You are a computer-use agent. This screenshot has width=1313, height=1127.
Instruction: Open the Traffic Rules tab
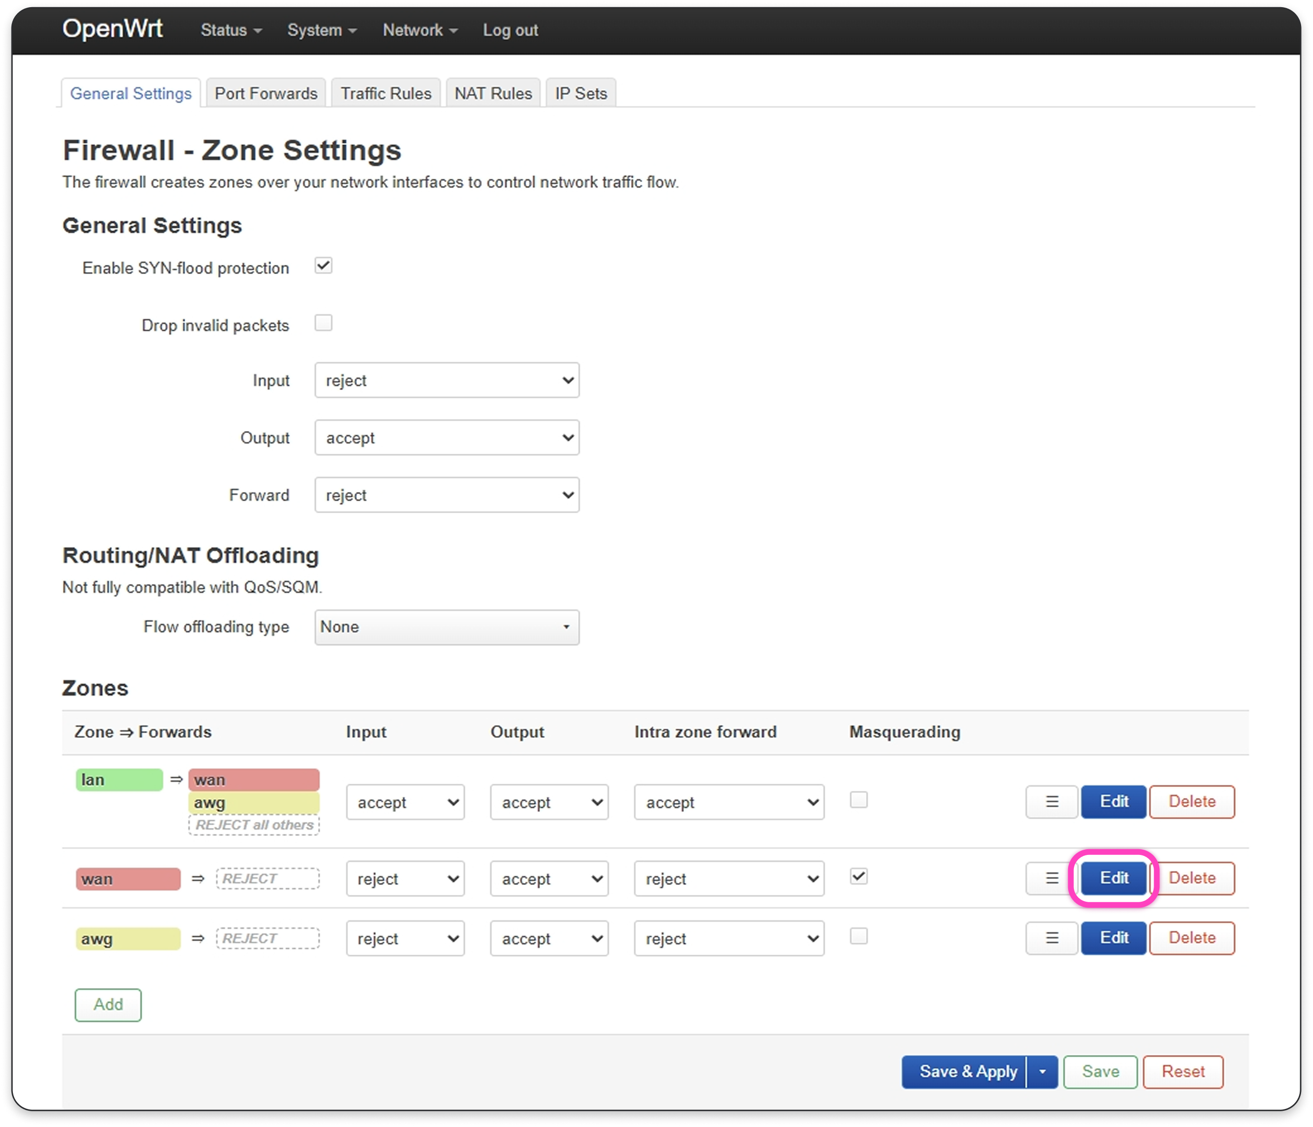pos(385,94)
